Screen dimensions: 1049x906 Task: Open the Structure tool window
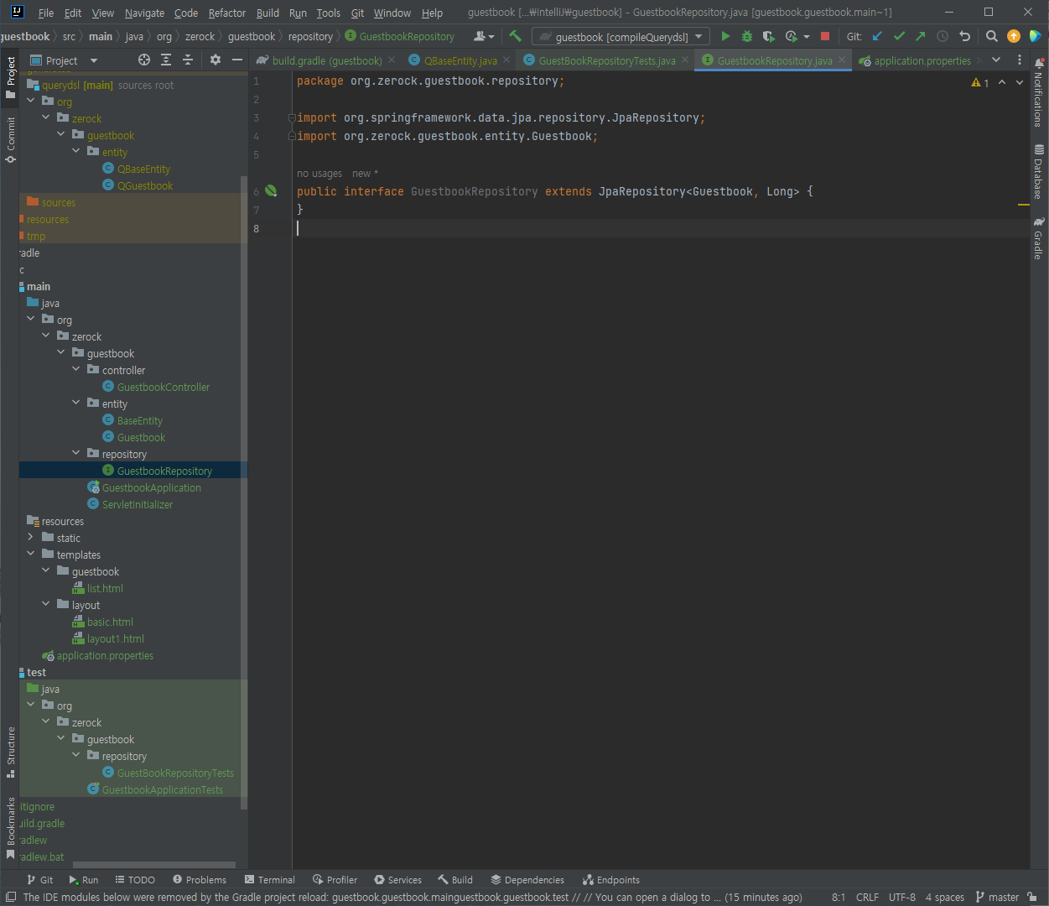(x=10, y=752)
